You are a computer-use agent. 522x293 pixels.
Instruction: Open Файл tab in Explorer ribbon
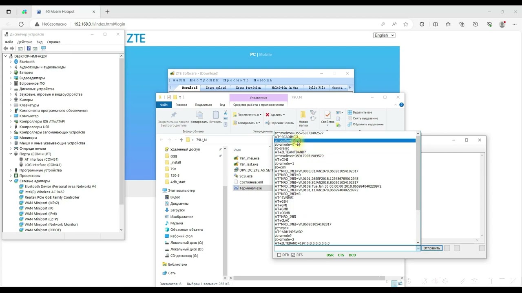click(164, 105)
